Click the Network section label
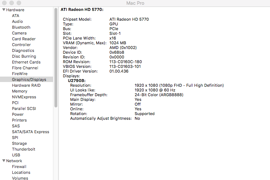The height and width of the screenshot is (180, 270). pyautogui.click(x=14, y=161)
